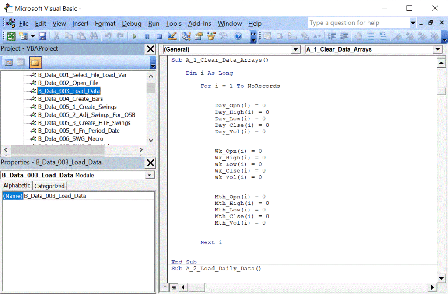Expand the A_1_Clear_Data_Arrays procedure dropdown
Viewport: 448px width, 294px height.
click(x=437, y=50)
